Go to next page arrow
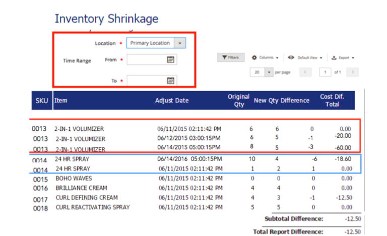This screenshot has width=387, height=236. [x=352, y=72]
